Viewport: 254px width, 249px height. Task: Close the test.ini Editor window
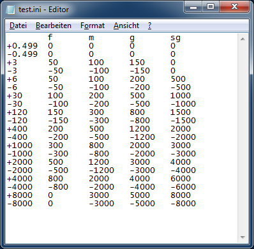click(x=234, y=6)
